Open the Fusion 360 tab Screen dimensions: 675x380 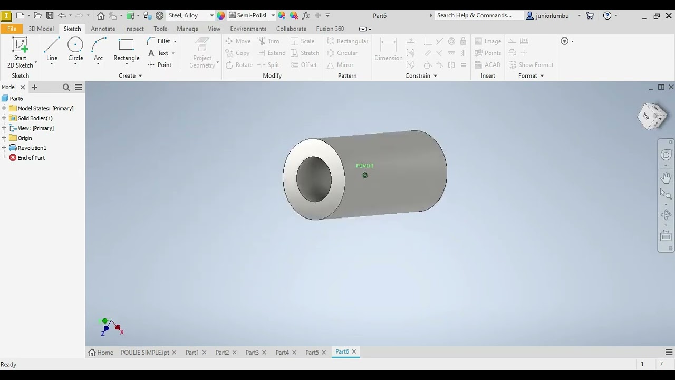tap(330, 28)
